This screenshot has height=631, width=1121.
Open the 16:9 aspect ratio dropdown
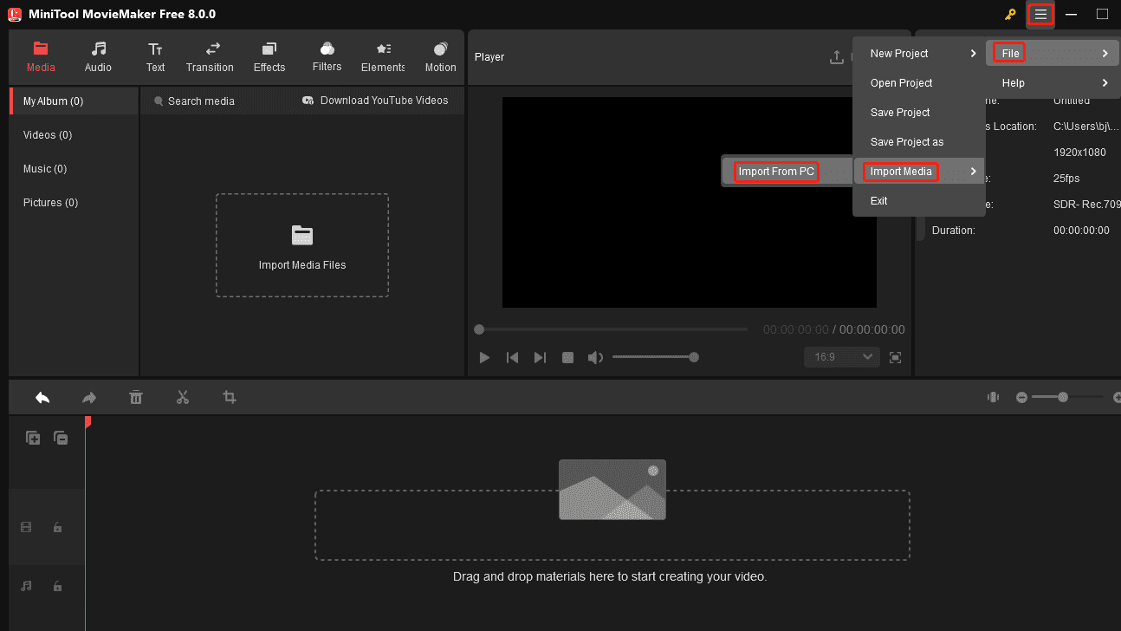point(841,356)
